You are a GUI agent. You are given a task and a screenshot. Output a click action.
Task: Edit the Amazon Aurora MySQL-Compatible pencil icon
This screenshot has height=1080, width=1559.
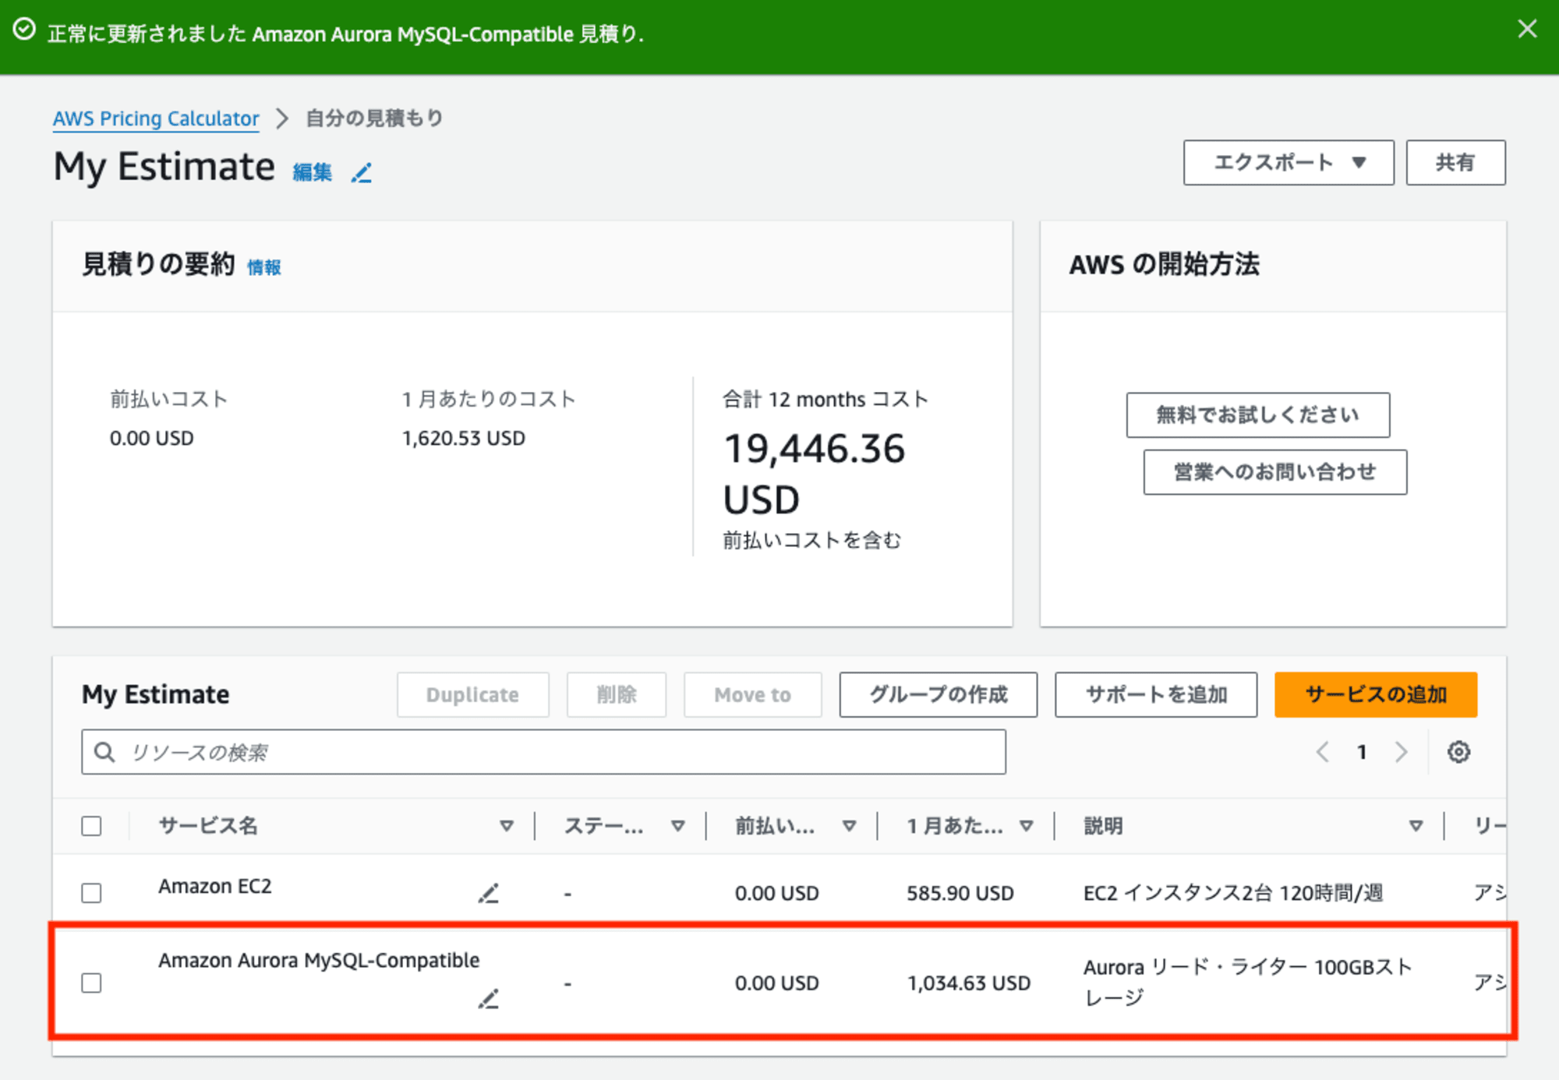coord(489,999)
